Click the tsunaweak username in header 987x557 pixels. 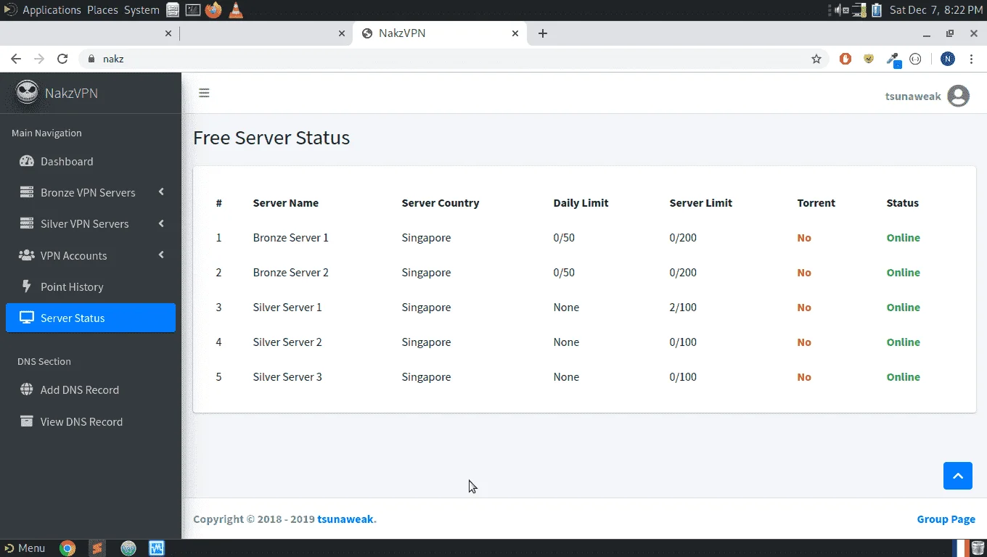pos(913,96)
